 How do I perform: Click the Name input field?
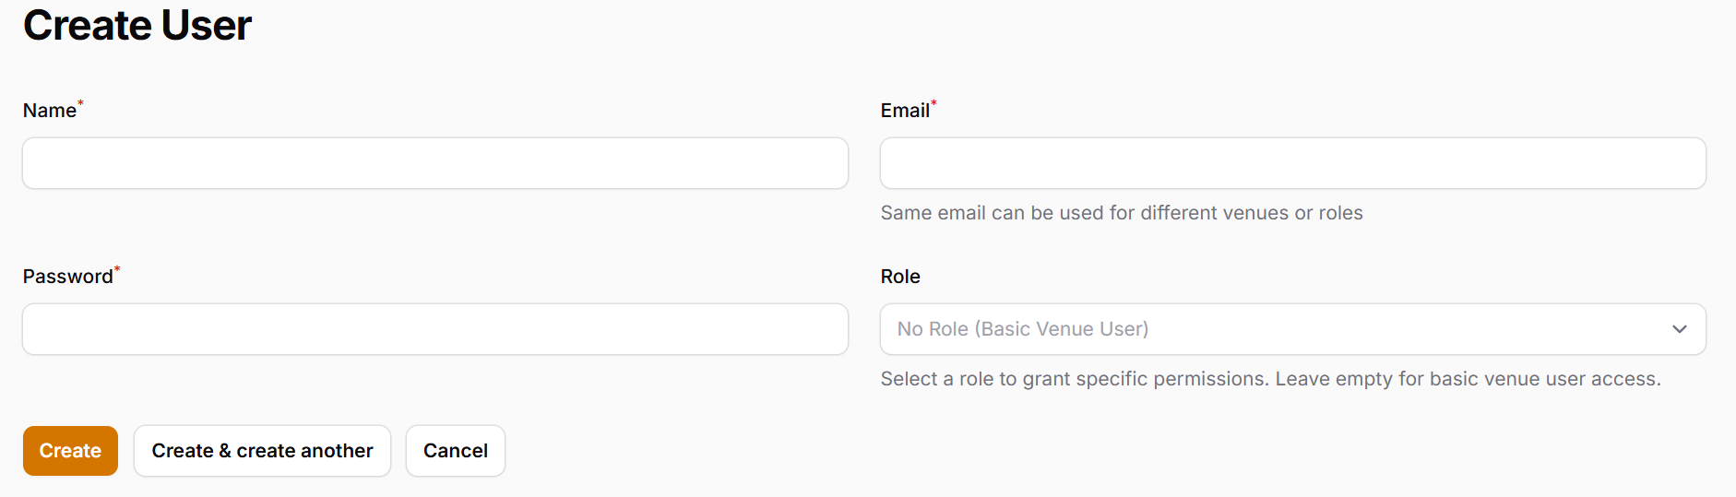coord(434,163)
